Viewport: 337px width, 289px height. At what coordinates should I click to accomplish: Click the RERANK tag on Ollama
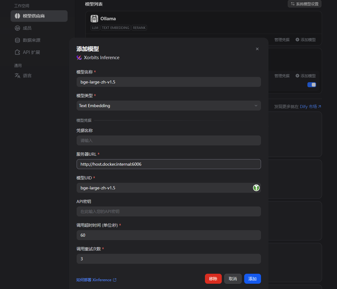[x=139, y=28]
